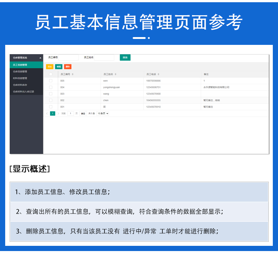Image resolution: width=278 pixels, height=254 pixels.
Task: Open 仓库信息管理 in the sidebar
Action: (20, 71)
